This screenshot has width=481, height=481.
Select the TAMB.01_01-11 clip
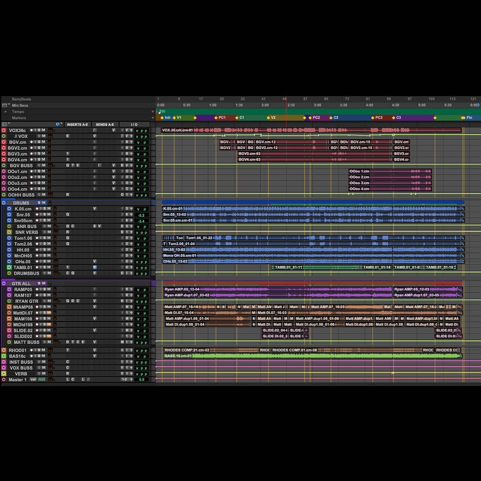click(315, 267)
